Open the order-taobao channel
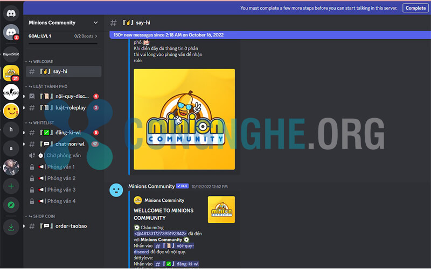 click(x=64, y=226)
